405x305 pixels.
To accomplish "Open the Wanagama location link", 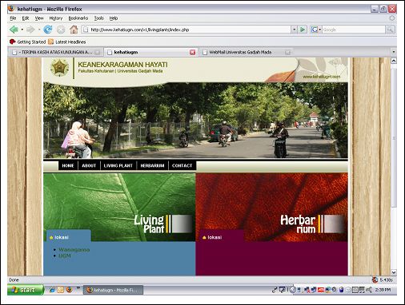I will (74, 250).
